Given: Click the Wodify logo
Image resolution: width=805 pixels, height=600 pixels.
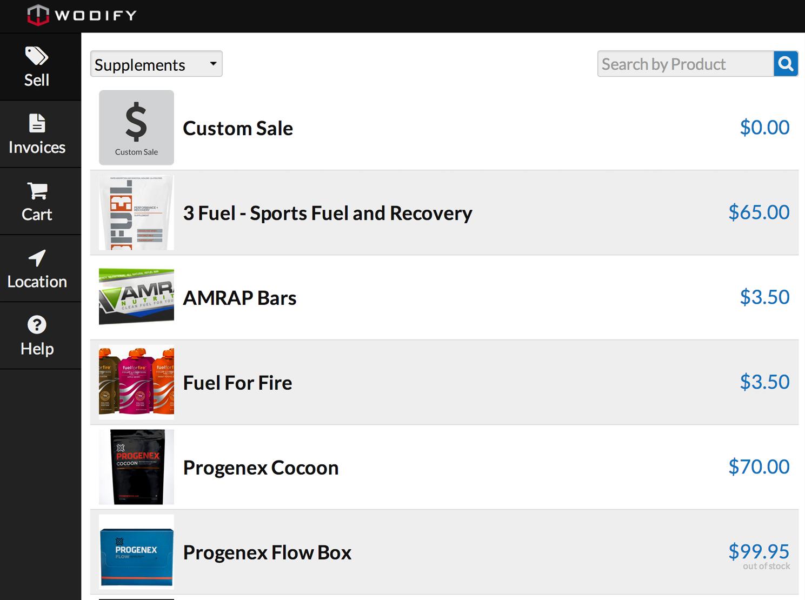Looking at the screenshot, I should pos(82,15).
